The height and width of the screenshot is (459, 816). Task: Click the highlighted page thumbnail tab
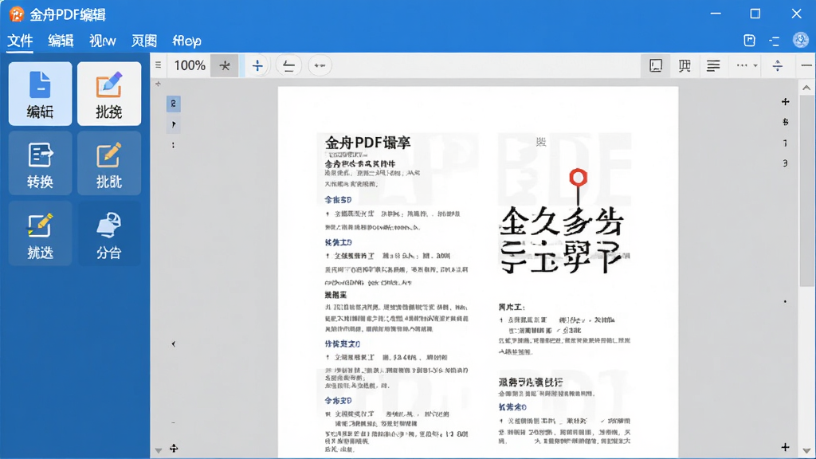[173, 104]
